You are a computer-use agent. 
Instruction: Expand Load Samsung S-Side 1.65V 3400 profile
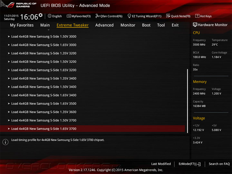pyautogui.click(x=92, y=95)
